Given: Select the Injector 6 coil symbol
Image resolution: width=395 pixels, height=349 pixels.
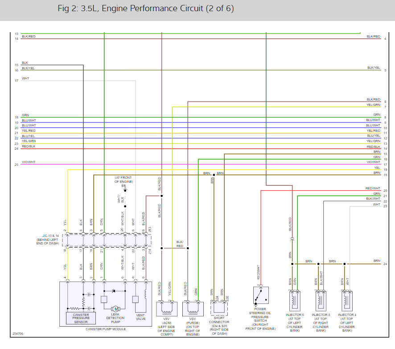Looking at the screenshot, I should point(295,301).
